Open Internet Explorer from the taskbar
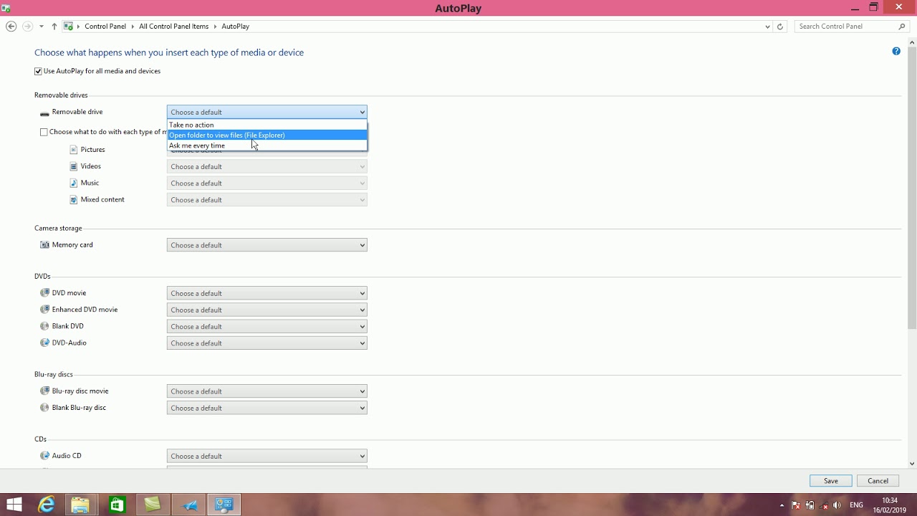The width and height of the screenshot is (917, 516). [x=47, y=505]
